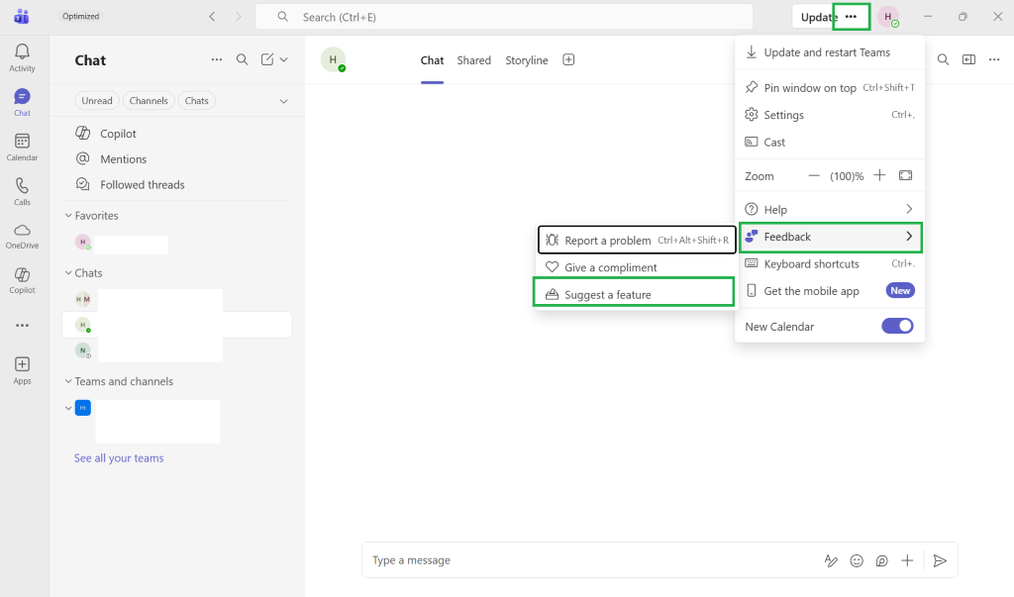Add a tab with the plus icon
The height and width of the screenshot is (597, 1014).
568,59
